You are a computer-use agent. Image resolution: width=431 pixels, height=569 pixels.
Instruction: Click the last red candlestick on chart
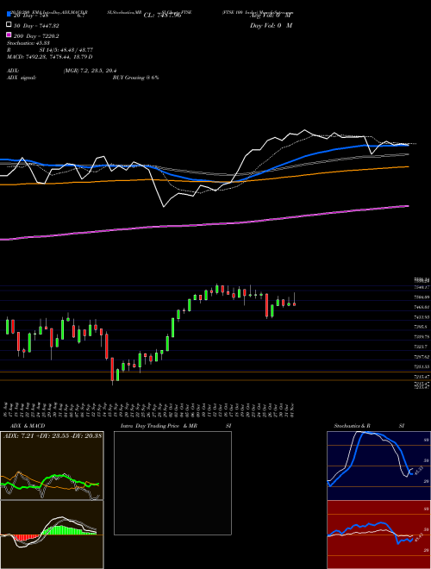[x=294, y=300]
